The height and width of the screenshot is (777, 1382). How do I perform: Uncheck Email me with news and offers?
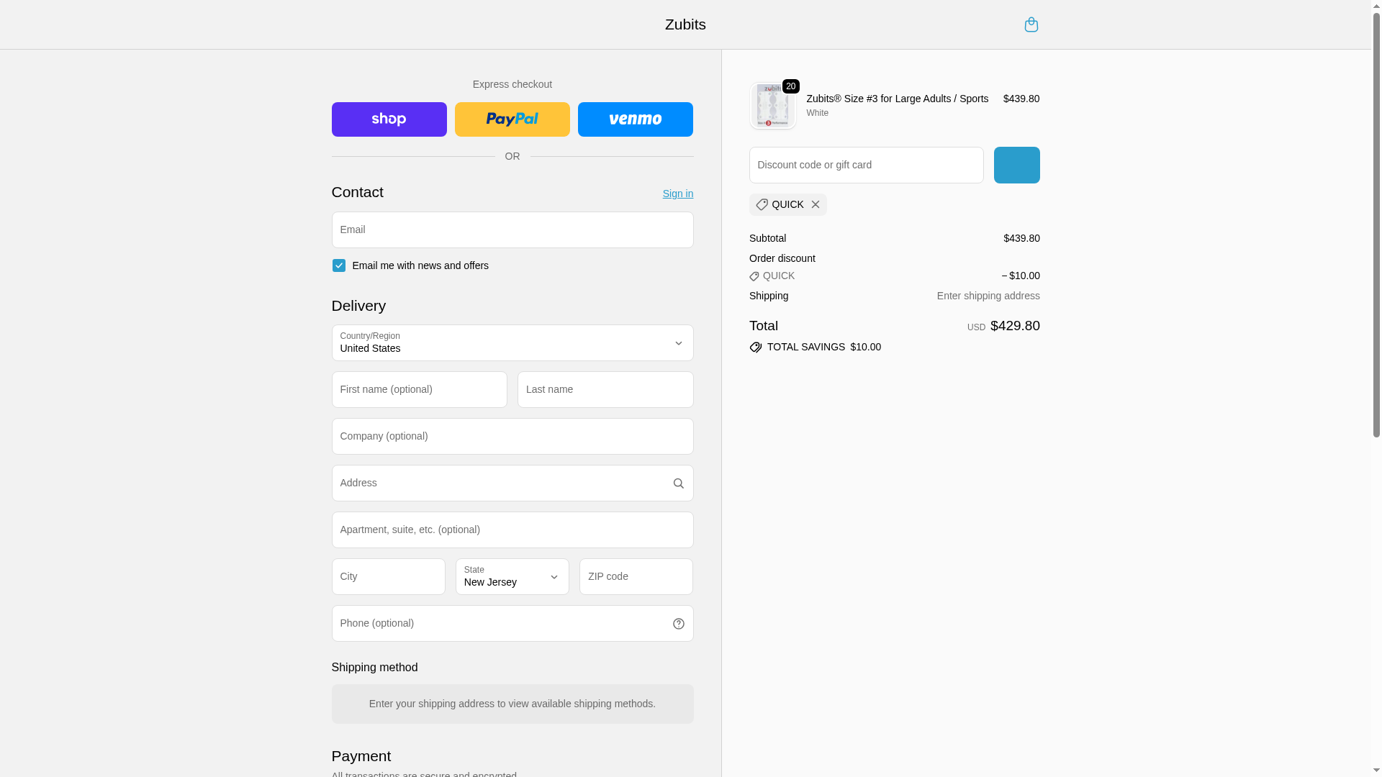[338, 265]
